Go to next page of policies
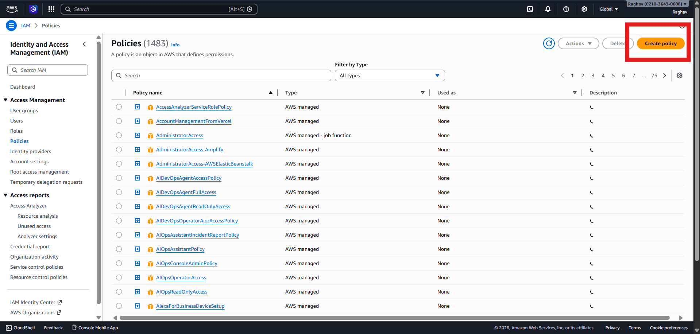 (x=665, y=75)
